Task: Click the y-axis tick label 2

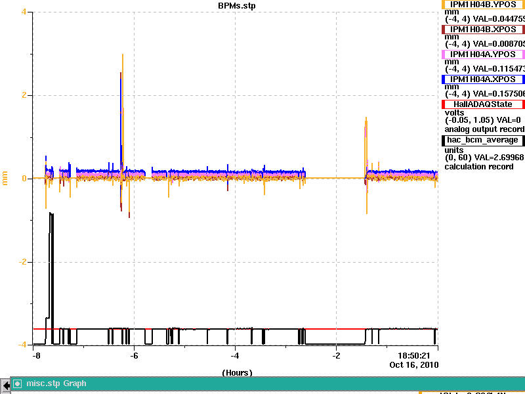Action: tap(24, 95)
